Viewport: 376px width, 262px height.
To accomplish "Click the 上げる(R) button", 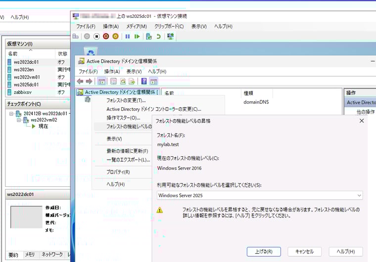I will tap(264, 252).
